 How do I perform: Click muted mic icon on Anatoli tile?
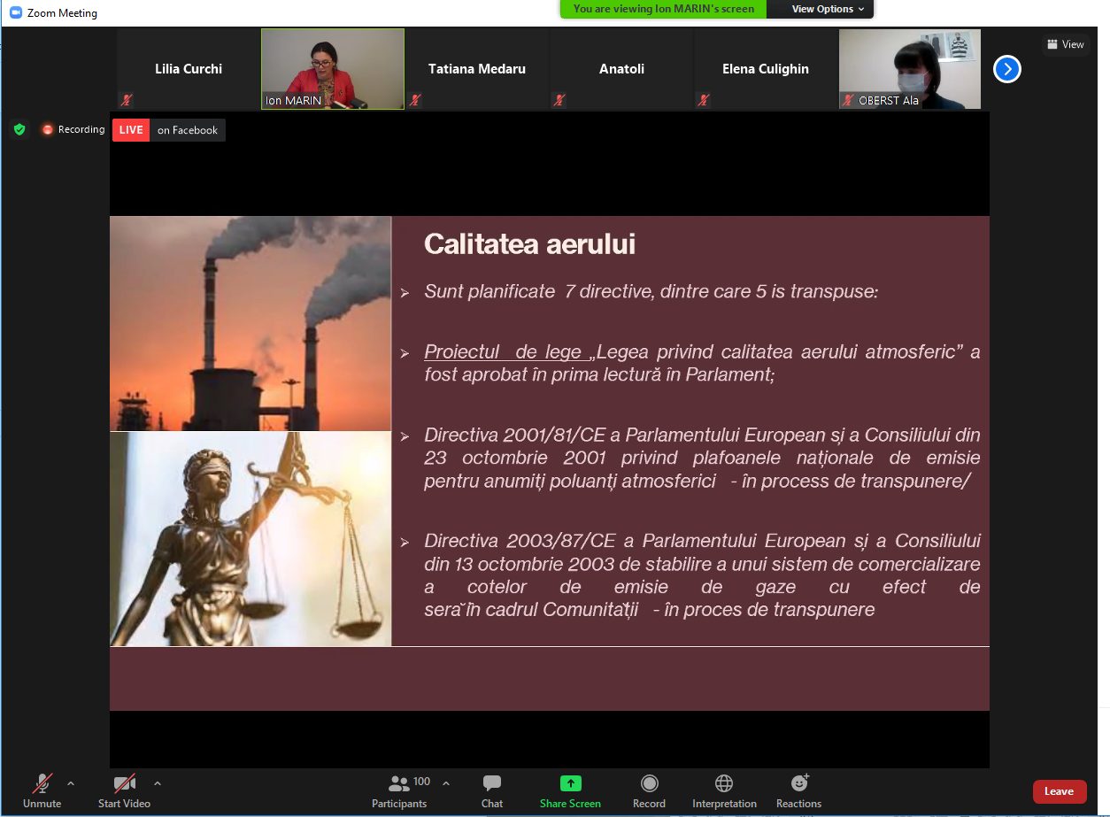[x=559, y=100]
